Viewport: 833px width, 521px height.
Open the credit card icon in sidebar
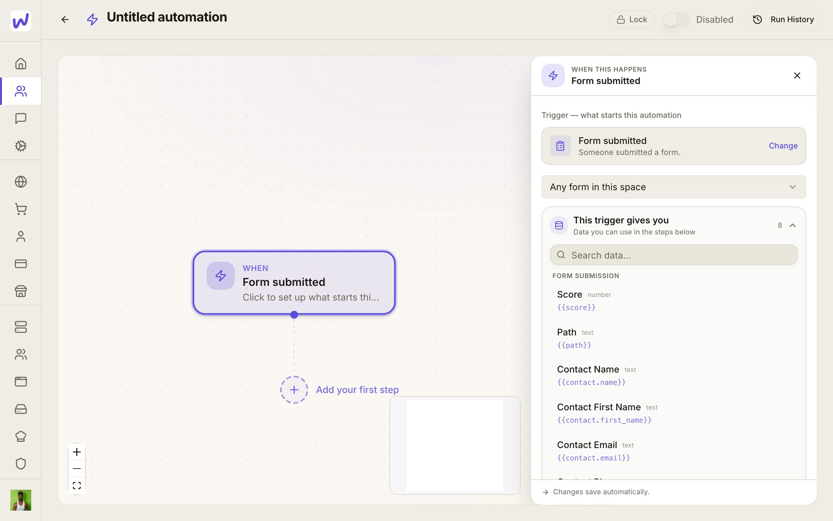20,264
